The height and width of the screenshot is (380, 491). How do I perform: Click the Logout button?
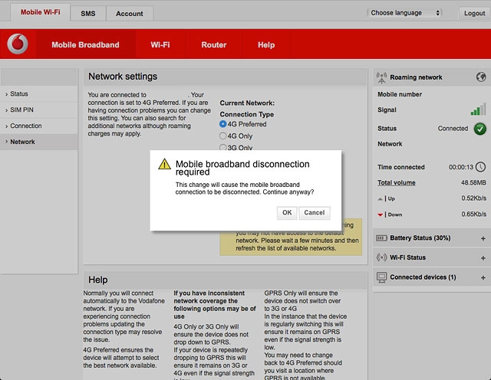(474, 13)
